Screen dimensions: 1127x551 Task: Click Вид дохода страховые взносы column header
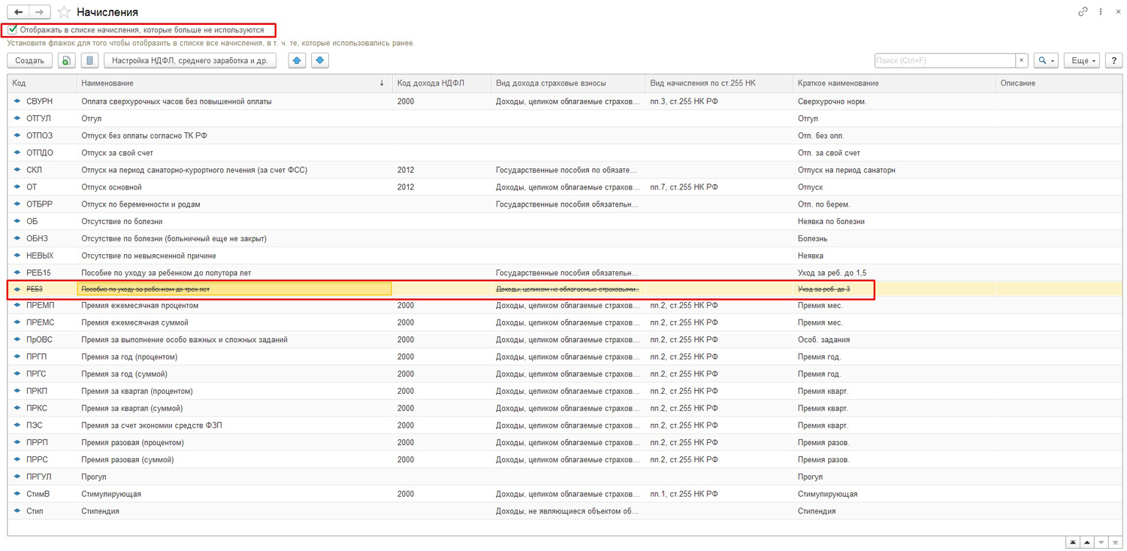(x=568, y=83)
